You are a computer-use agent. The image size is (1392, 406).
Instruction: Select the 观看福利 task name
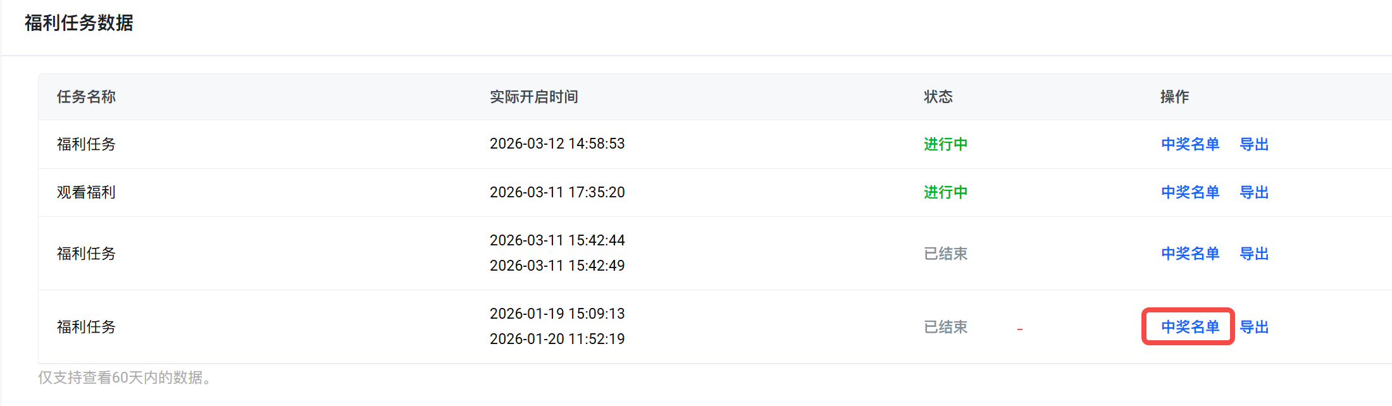click(x=86, y=192)
